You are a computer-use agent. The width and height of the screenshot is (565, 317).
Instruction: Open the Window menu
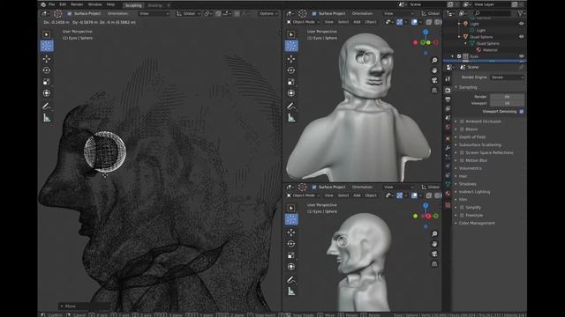click(94, 4)
